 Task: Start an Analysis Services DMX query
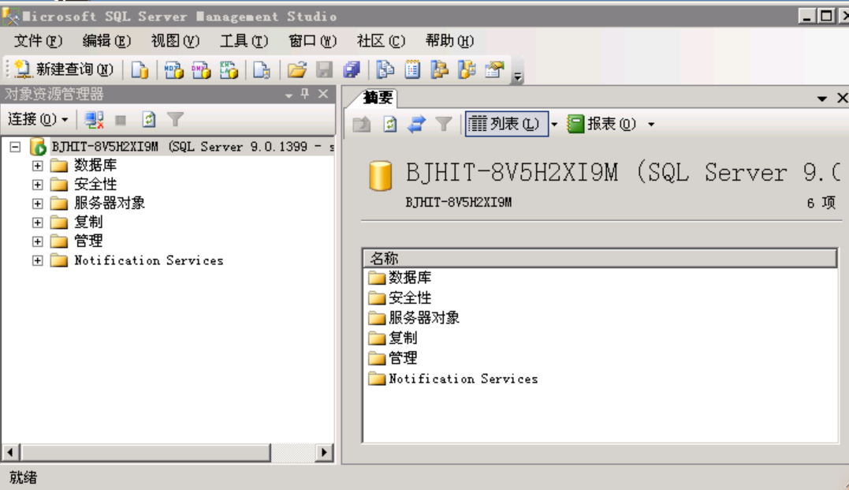pyautogui.click(x=201, y=70)
